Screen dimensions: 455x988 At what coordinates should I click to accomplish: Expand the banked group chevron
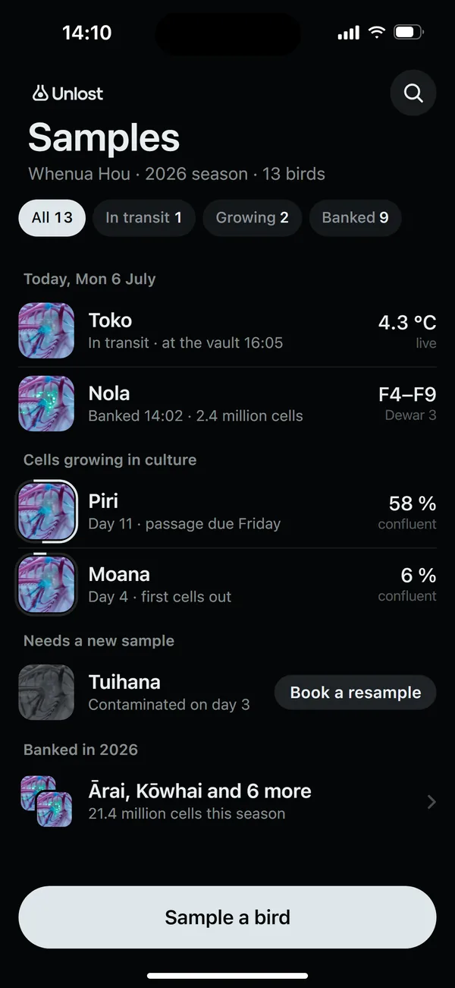coord(431,802)
